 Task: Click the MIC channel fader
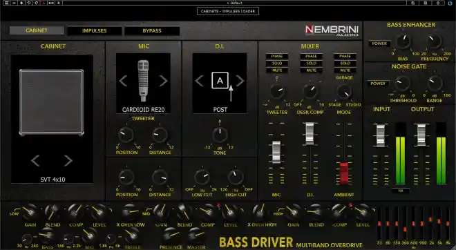[276, 152]
